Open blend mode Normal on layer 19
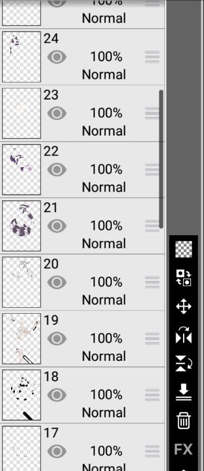This screenshot has height=471, width=204. point(104,356)
